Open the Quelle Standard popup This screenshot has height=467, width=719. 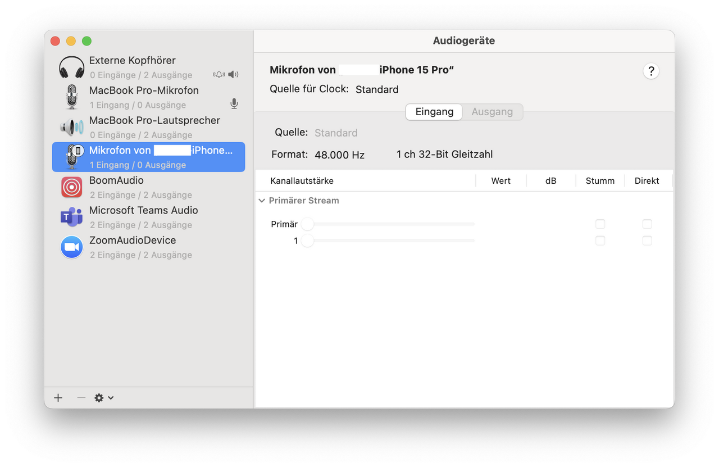[x=336, y=133]
